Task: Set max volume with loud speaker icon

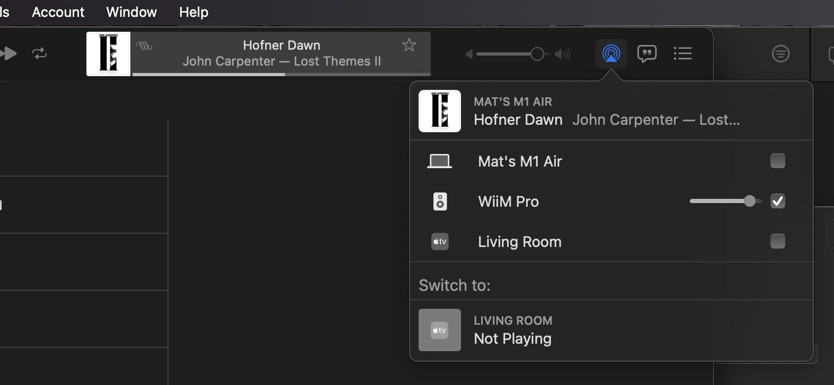Action: click(563, 54)
